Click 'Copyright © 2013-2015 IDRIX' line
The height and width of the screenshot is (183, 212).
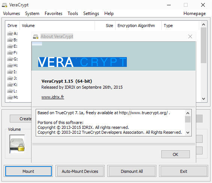point(83,127)
